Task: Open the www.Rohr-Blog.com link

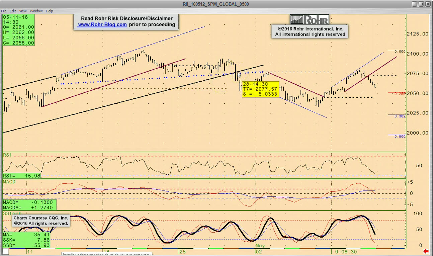Action: click(x=102, y=25)
